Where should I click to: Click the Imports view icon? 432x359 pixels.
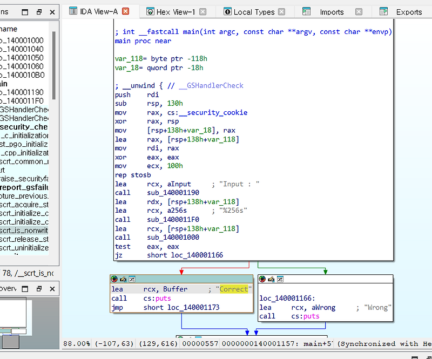[306, 11]
